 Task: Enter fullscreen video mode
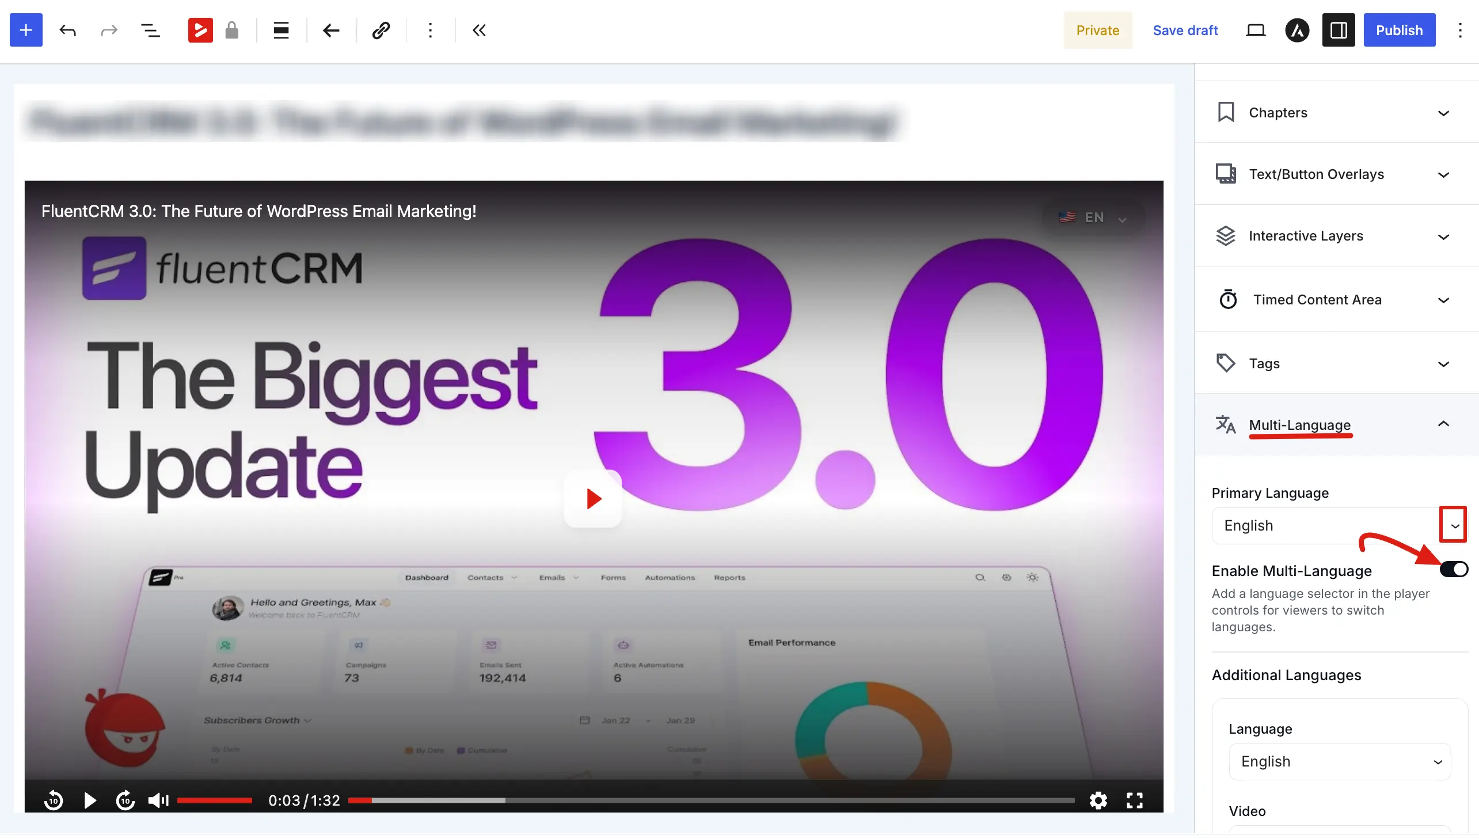pyautogui.click(x=1135, y=800)
